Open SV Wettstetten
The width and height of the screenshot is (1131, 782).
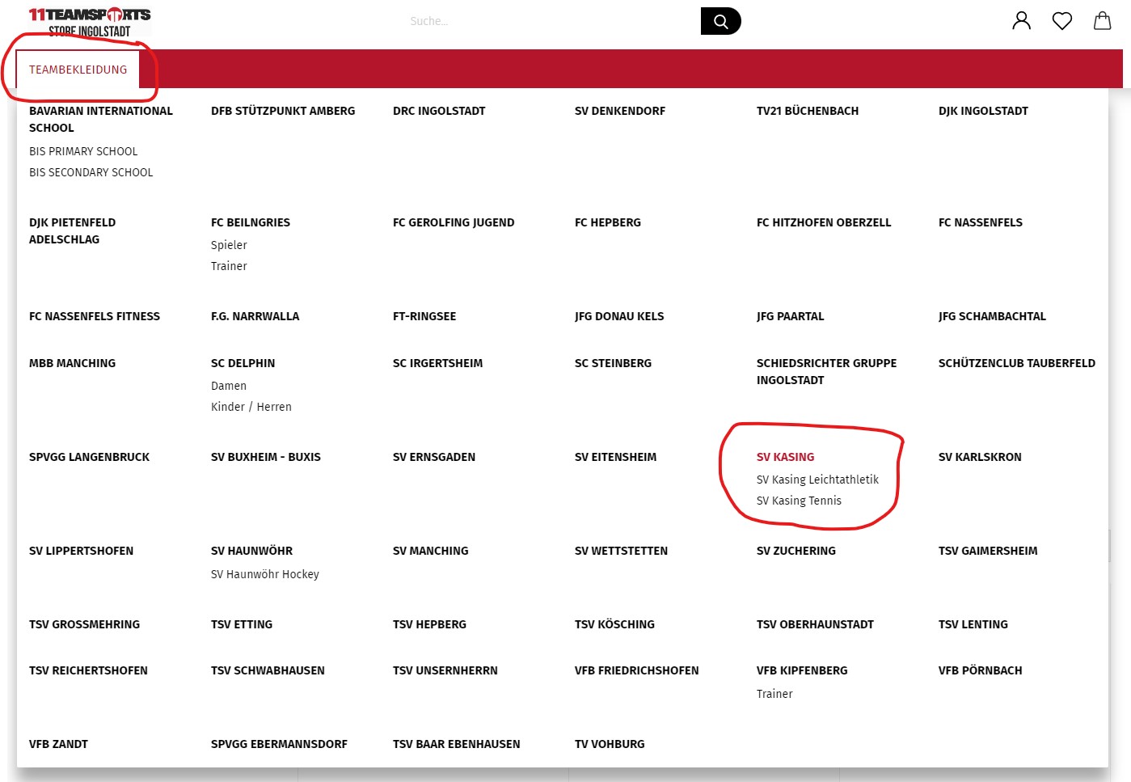click(621, 551)
